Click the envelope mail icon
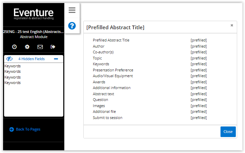The width and height of the screenshot is (245, 153). click(x=40, y=47)
